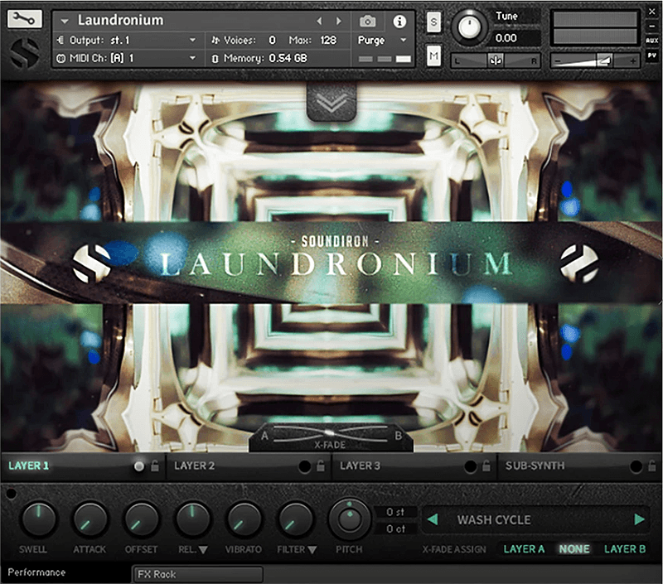
Task: Mute the instrument with M button
Action: 433,56
